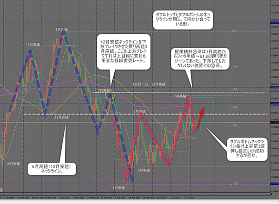Click the '2 Apr 2025' date on the time axis
The image size is (279, 204).
[x=120, y=198]
